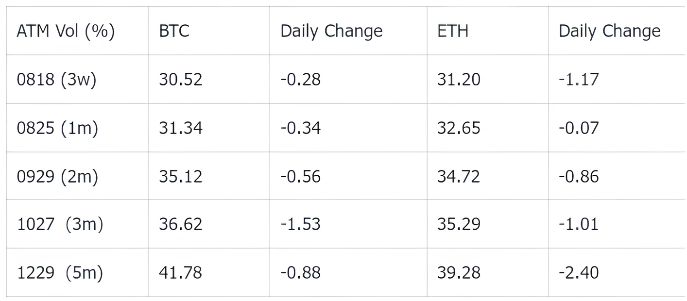Select BTC daily change -0.28
This screenshot has height=301, width=687.
(x=301, y=79)
